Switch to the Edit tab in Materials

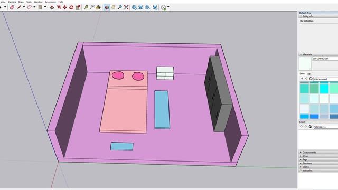[309, 74]
